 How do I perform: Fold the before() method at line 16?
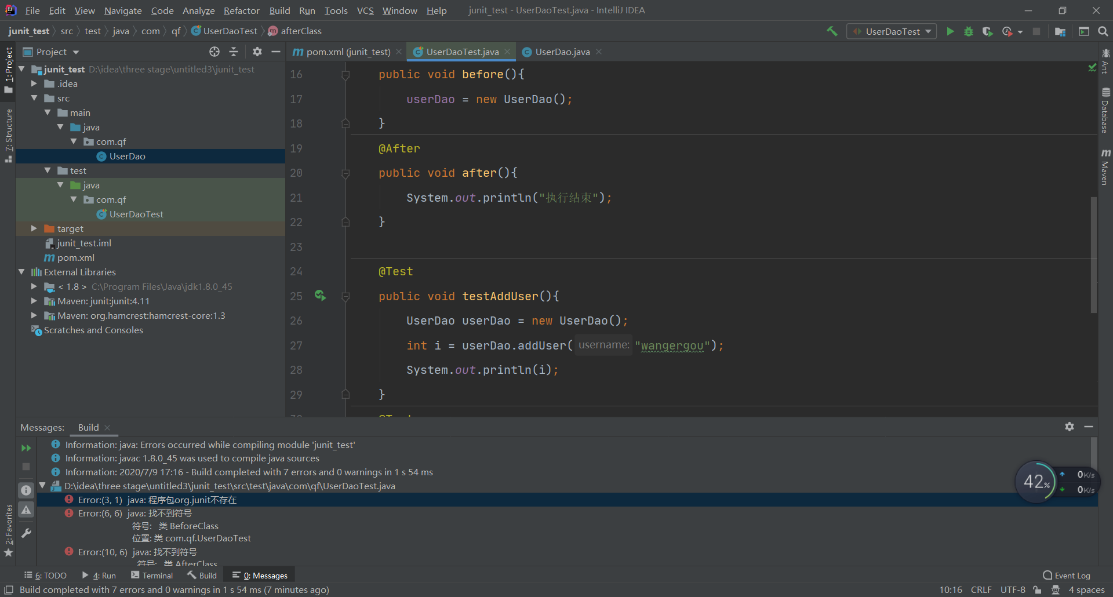345,75
